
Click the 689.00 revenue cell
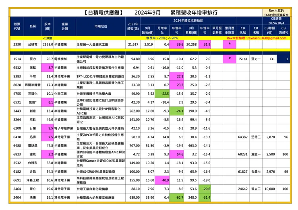[x=133, y=198]
